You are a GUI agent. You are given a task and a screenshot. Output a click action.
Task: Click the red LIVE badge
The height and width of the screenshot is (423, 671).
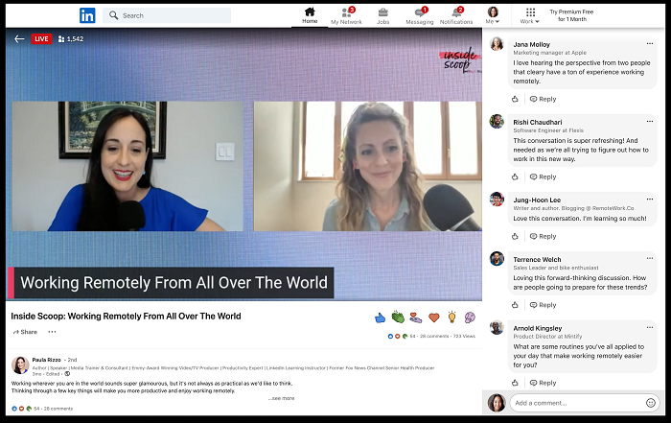pos(41,39)
